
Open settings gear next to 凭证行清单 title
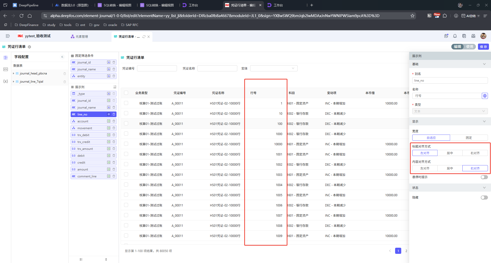(29, 47)
